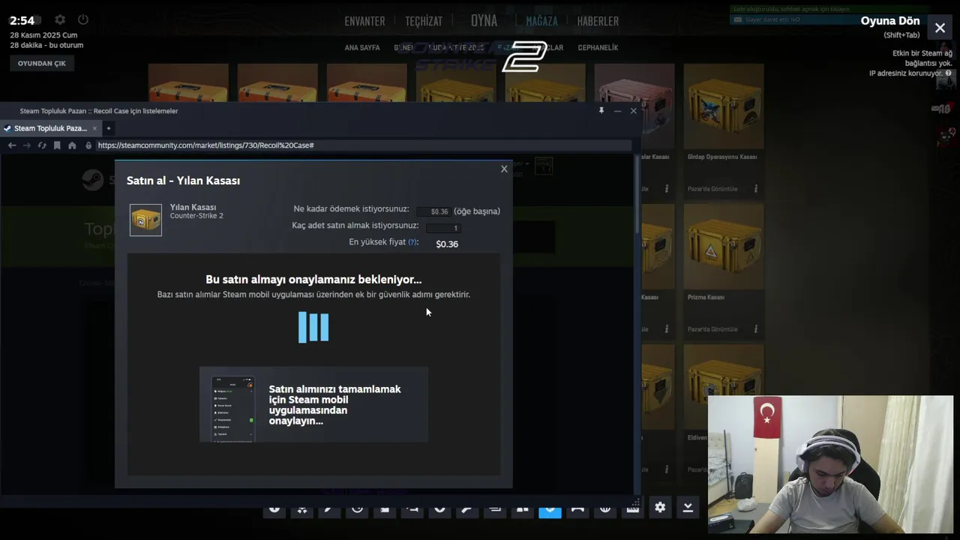This screenshot has height=540, width=960.
Task: Close the Steam Topluluk Paza... tab
Action: [94, 128]
